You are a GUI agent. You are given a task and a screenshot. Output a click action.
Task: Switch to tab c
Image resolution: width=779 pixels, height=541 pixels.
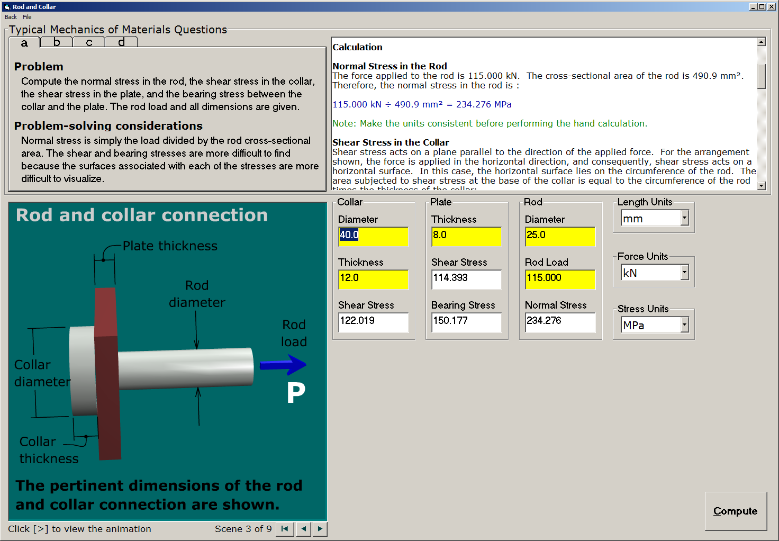point(89,41)
